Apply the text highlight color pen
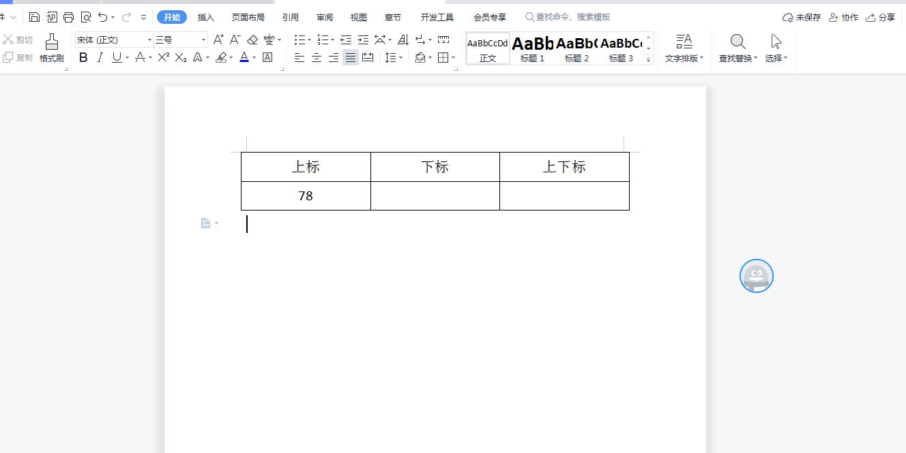The width and height of the screenshot is (906, 453). tap(221, 58)
